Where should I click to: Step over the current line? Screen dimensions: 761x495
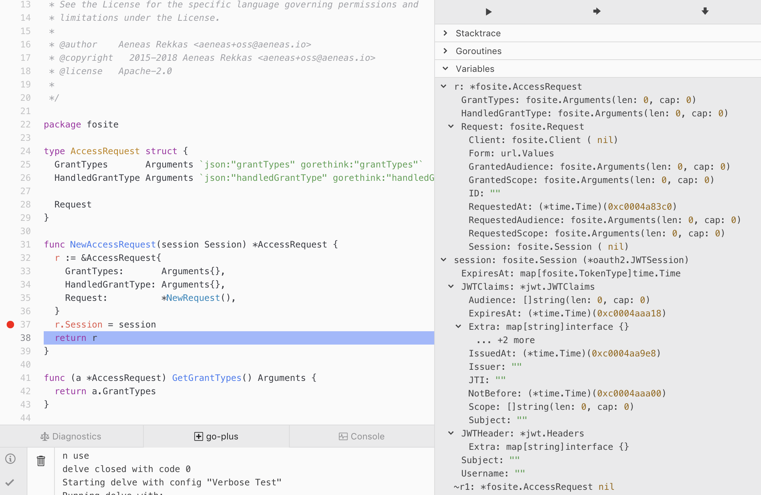(596, 11)
